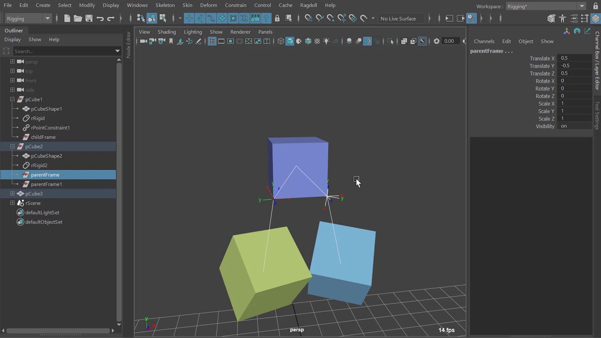Open the Channels menu in Channel Box
The image size is (601, 338).
coord(484,41)
